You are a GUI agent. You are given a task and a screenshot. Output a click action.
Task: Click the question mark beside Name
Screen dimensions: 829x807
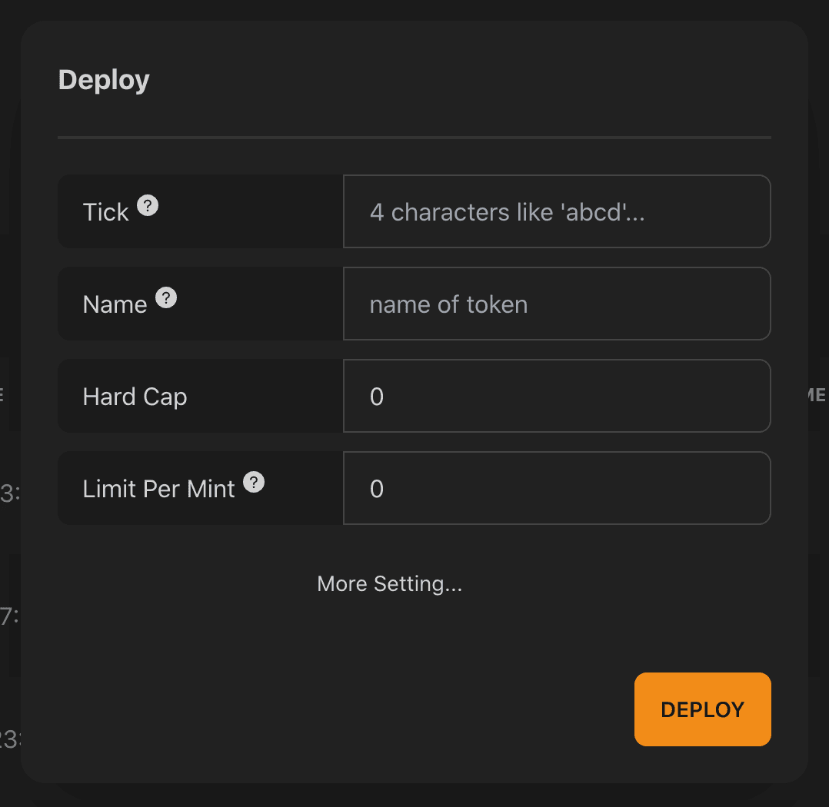166,297
